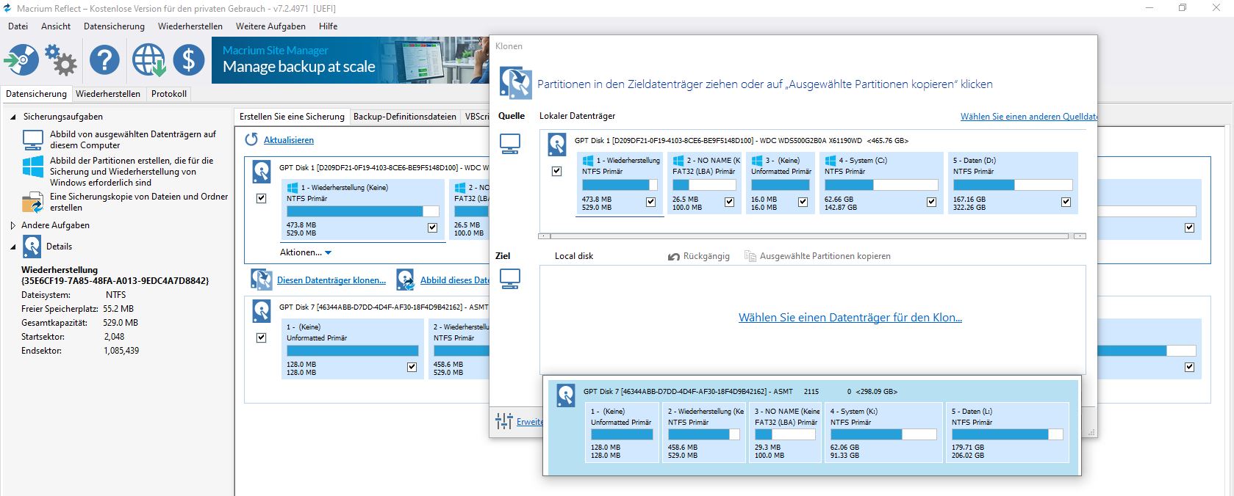Click GPT Disk 7 drive icon in main window
The height and width of the screenshot is (496, 1234).
click(x=262, y=310)
